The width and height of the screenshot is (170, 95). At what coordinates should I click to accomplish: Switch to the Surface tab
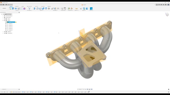click(17, 6)
